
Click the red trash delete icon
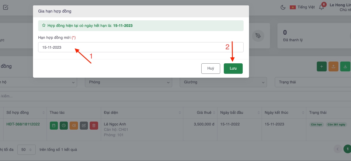94,126
